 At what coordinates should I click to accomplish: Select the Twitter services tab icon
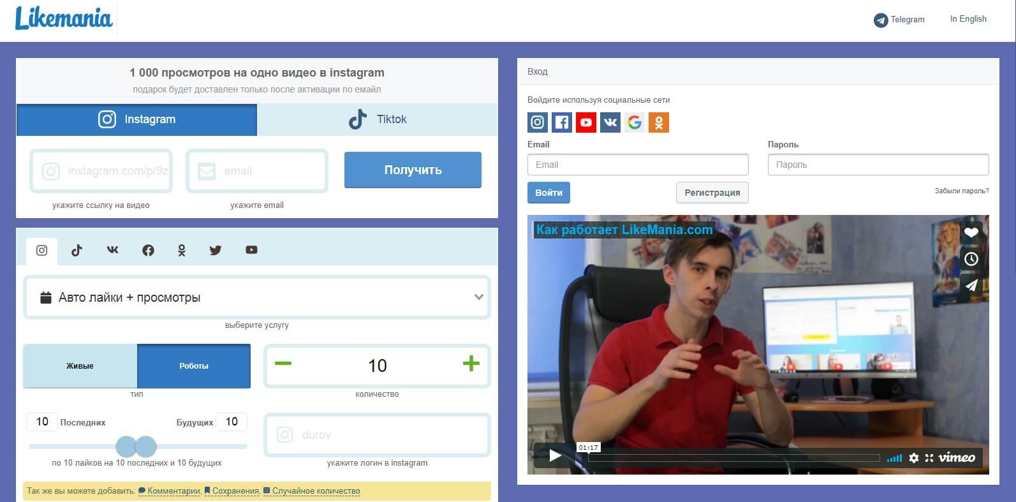(216, 251)
